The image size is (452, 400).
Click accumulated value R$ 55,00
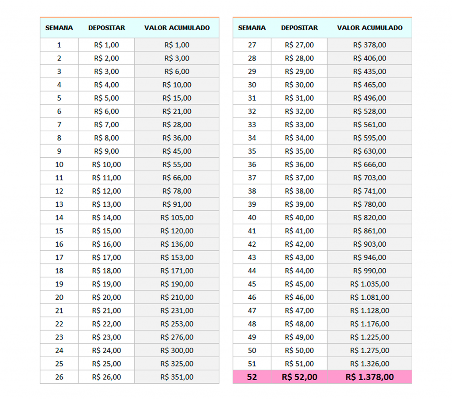(177, 164)
